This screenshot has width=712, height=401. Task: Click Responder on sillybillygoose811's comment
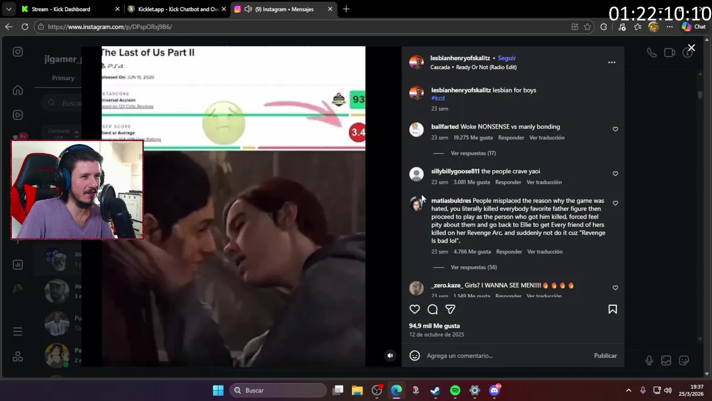pyautogui.click(x=508, y=182)
